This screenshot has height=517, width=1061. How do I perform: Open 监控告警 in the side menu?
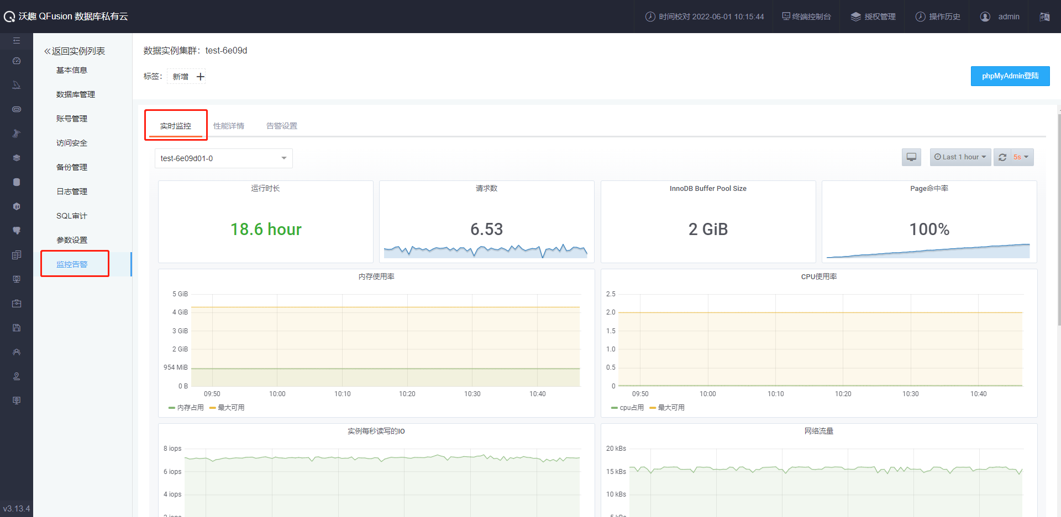point(72,264)
